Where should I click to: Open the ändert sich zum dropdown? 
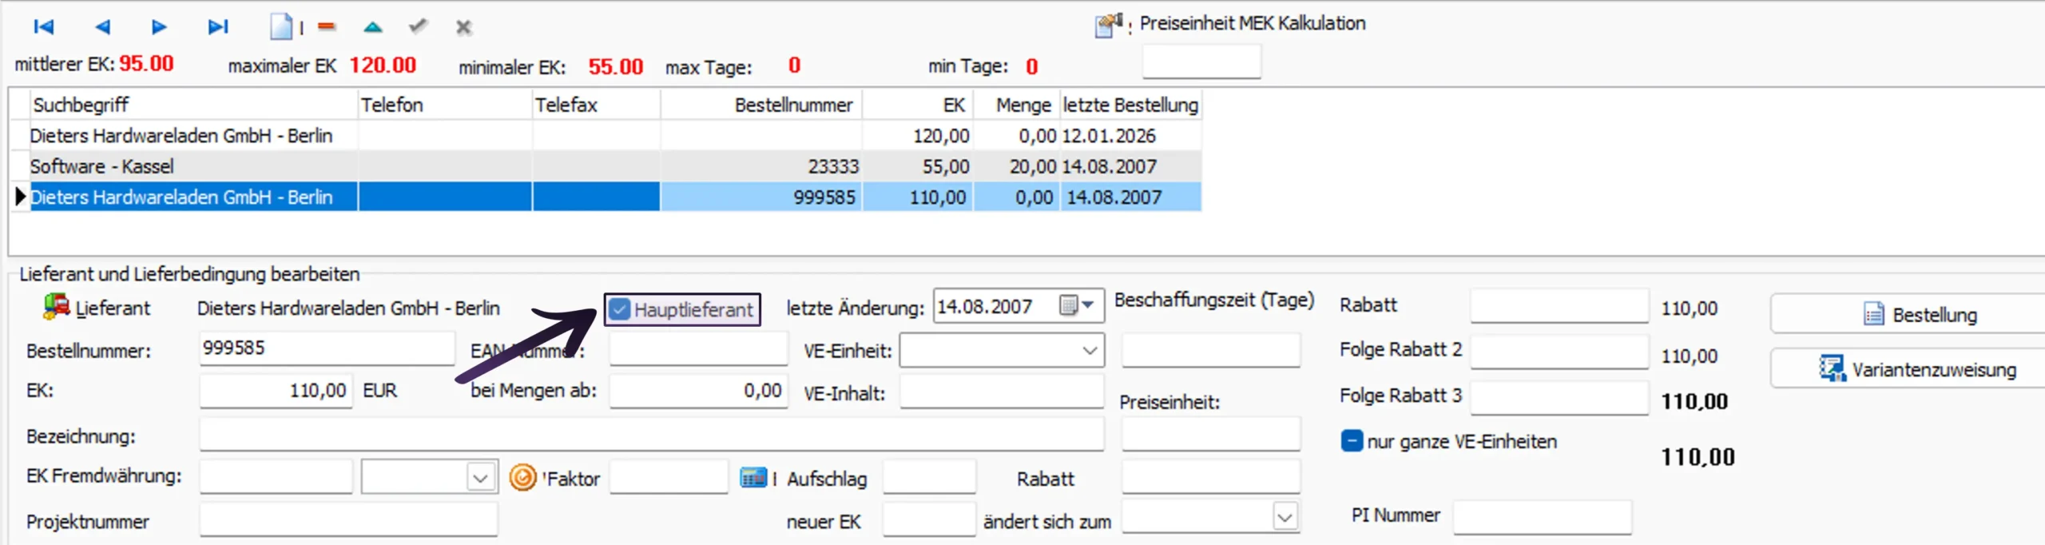pyautogui.click(x=1284, y=517)
